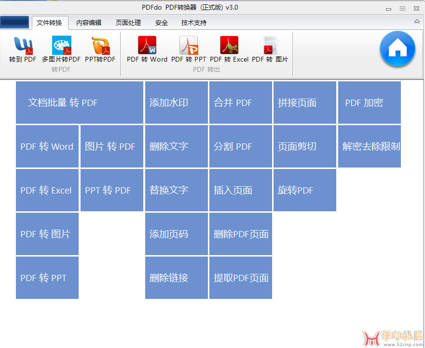Image resolution: width=425 pixels, height=348 pixels.
Task: Switch to the 页面处理 tab
Action: tap(128, 23)
